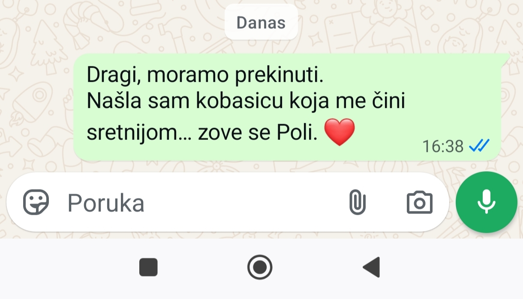Tap the Danas date chip

click(261, 23)
